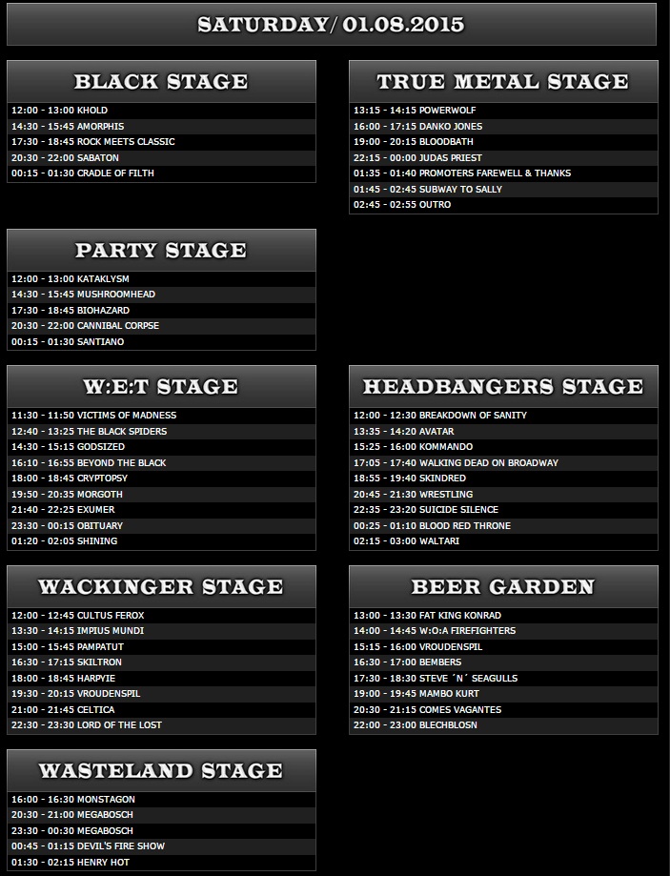Select Skindred on Headbangers Stage

(503, 479)
